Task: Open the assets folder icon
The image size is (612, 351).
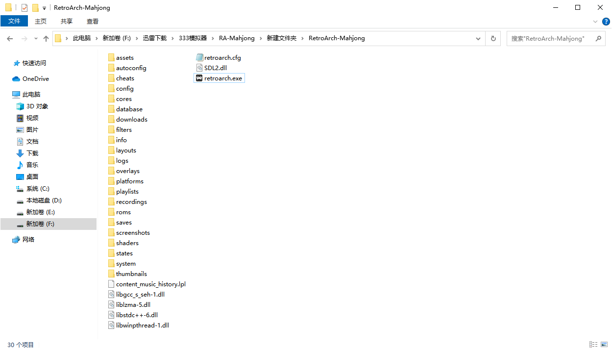Action: [x=111, y=57]
